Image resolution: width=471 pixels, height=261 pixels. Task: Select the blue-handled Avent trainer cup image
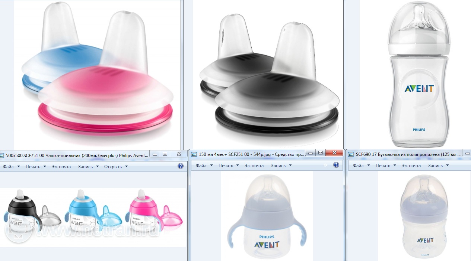[267, 216]
